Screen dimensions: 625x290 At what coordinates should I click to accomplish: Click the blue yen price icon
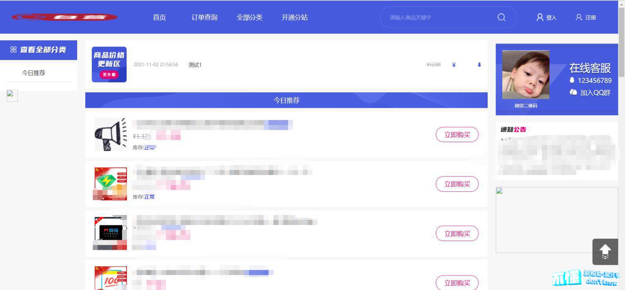(x=454, y=65)
